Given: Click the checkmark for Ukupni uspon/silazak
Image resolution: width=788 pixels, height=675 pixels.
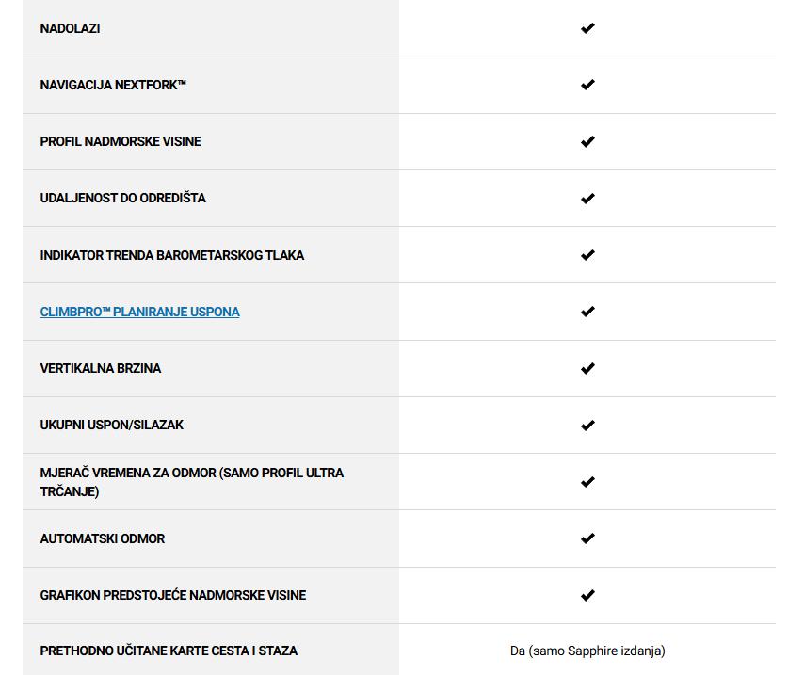Looking at the screenshot, I should pyautogui.click(x=587, y=426).
